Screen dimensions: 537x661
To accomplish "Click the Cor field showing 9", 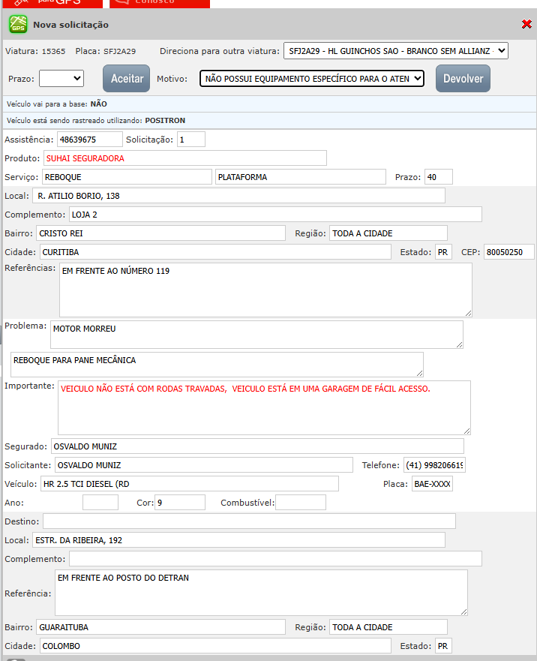I will pyautogui.click(x=180, y=503).
